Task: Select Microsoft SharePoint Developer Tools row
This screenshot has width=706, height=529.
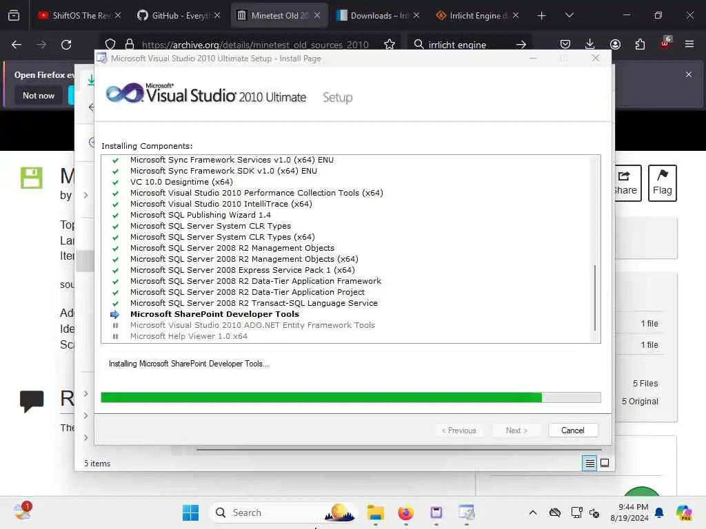Action: pos(214,314)
